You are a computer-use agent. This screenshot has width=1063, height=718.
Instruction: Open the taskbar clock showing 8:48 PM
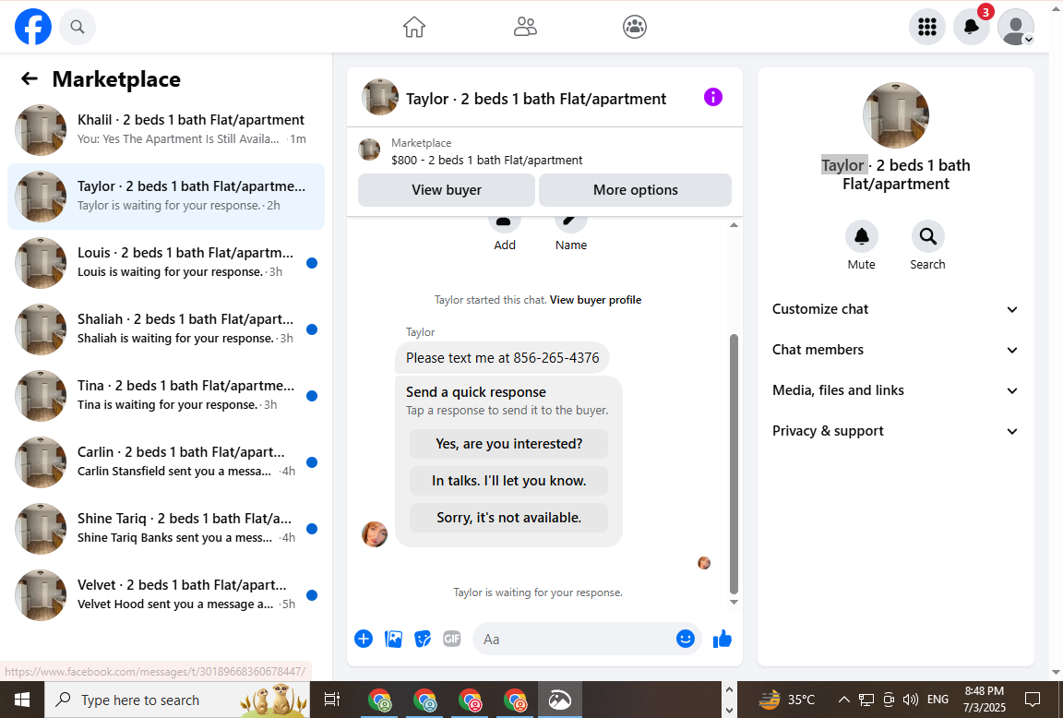985,700
